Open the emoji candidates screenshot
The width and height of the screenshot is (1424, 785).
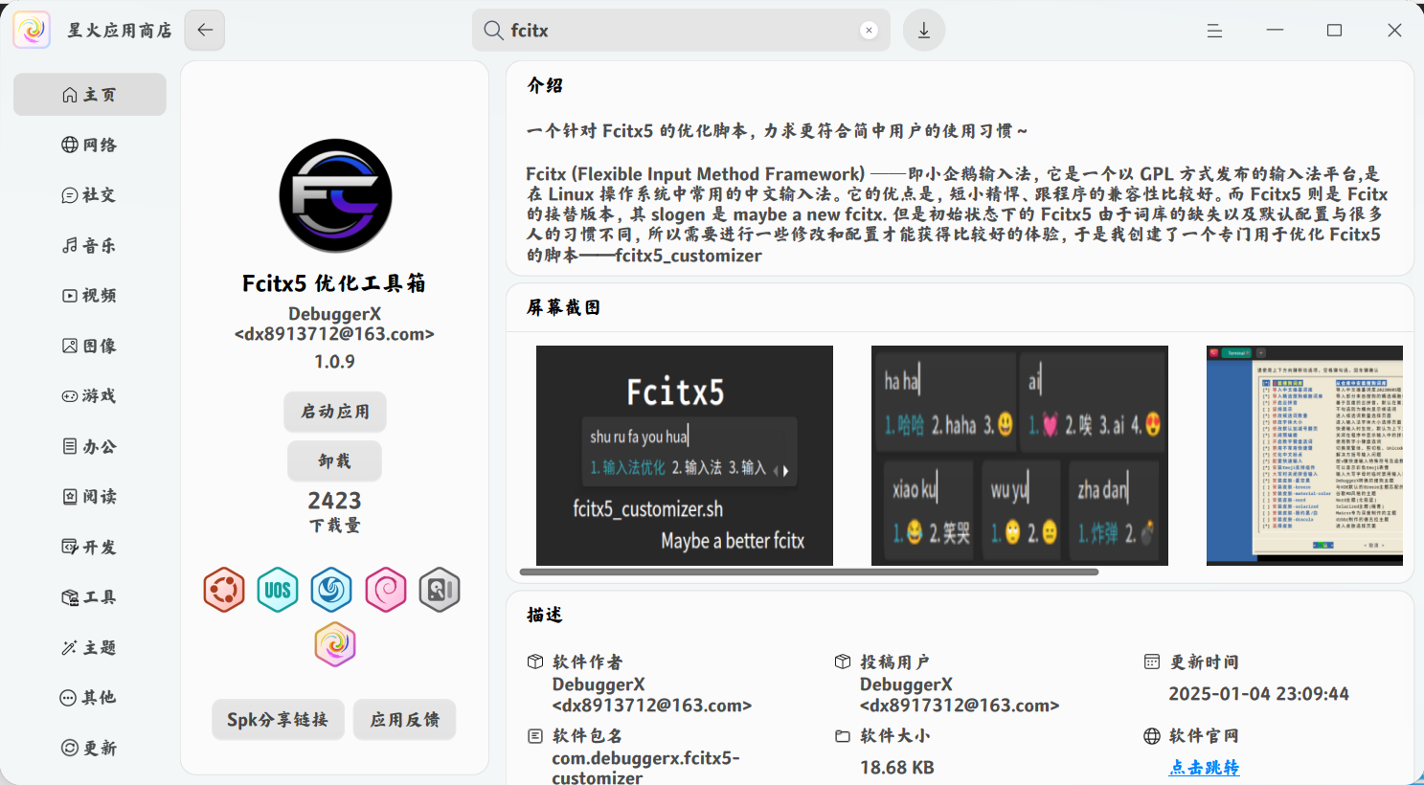(x=1020, y=456)
